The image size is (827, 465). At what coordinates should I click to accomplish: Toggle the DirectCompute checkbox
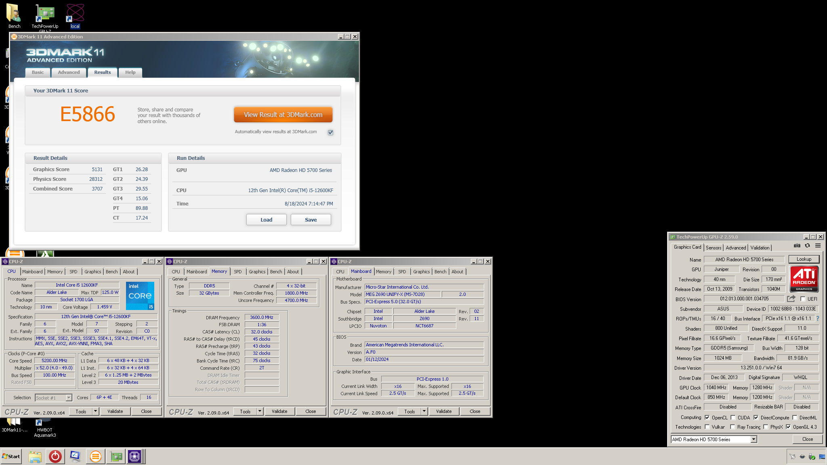tap(756, 417)
